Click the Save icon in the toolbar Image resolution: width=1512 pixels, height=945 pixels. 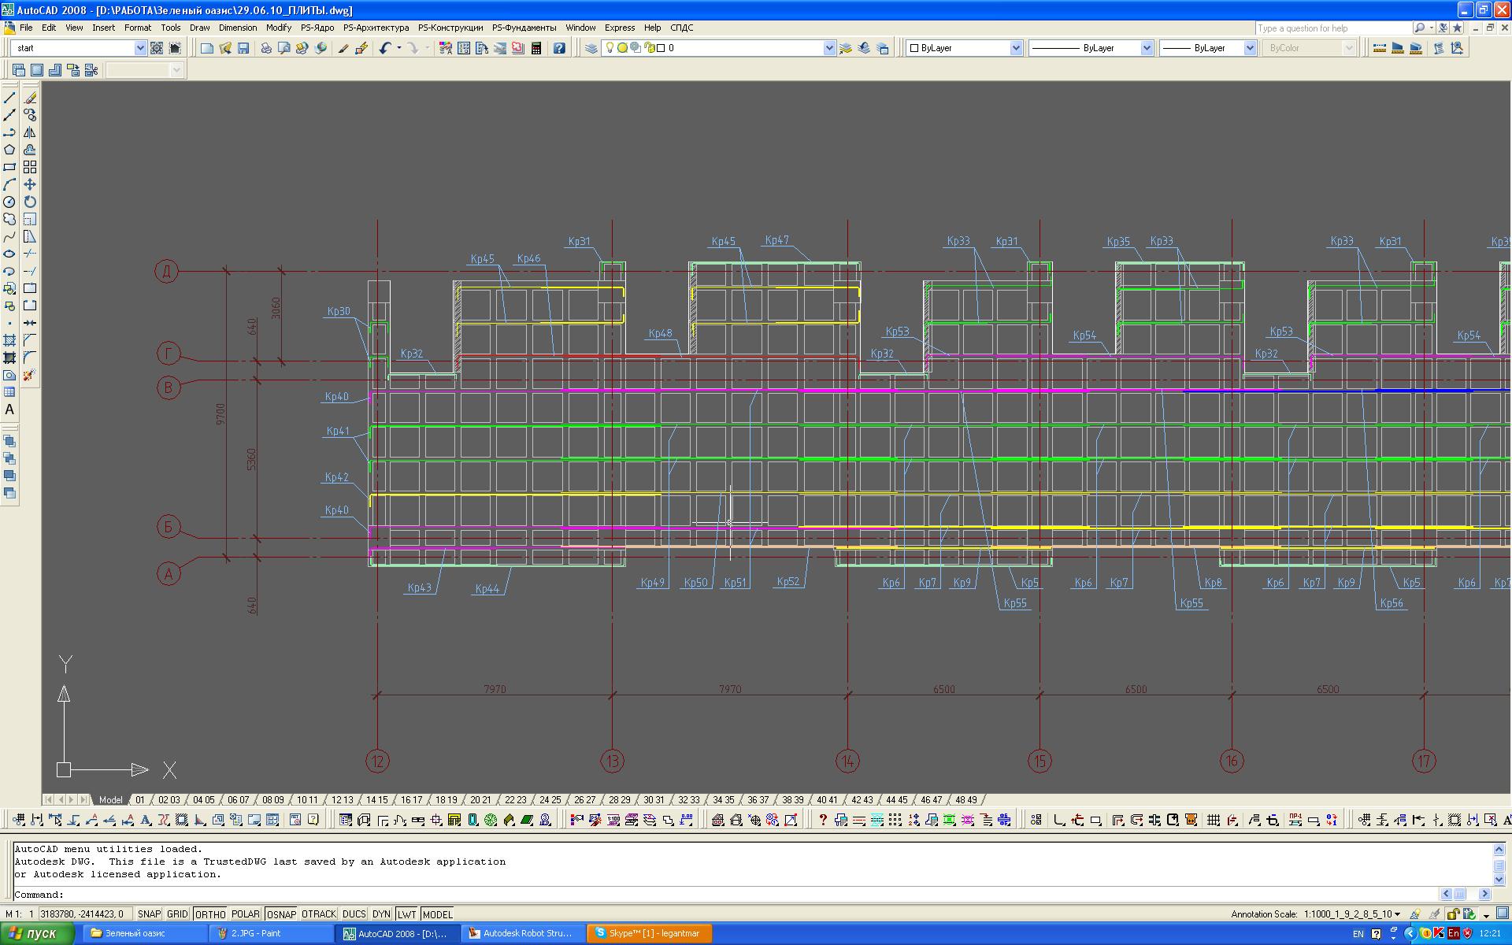coord(243,48)
